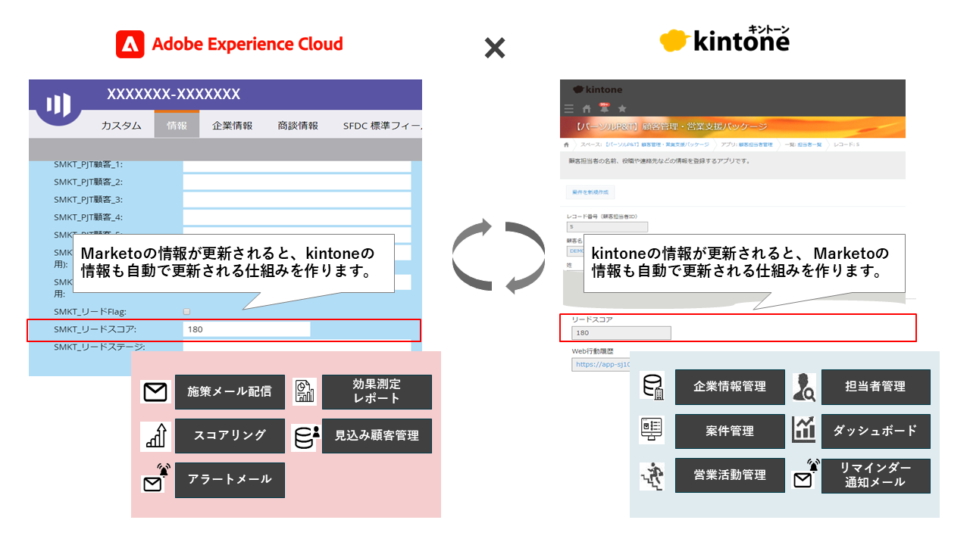Click the database-person icon beside 見込み顧客管理

click(305, 437)
